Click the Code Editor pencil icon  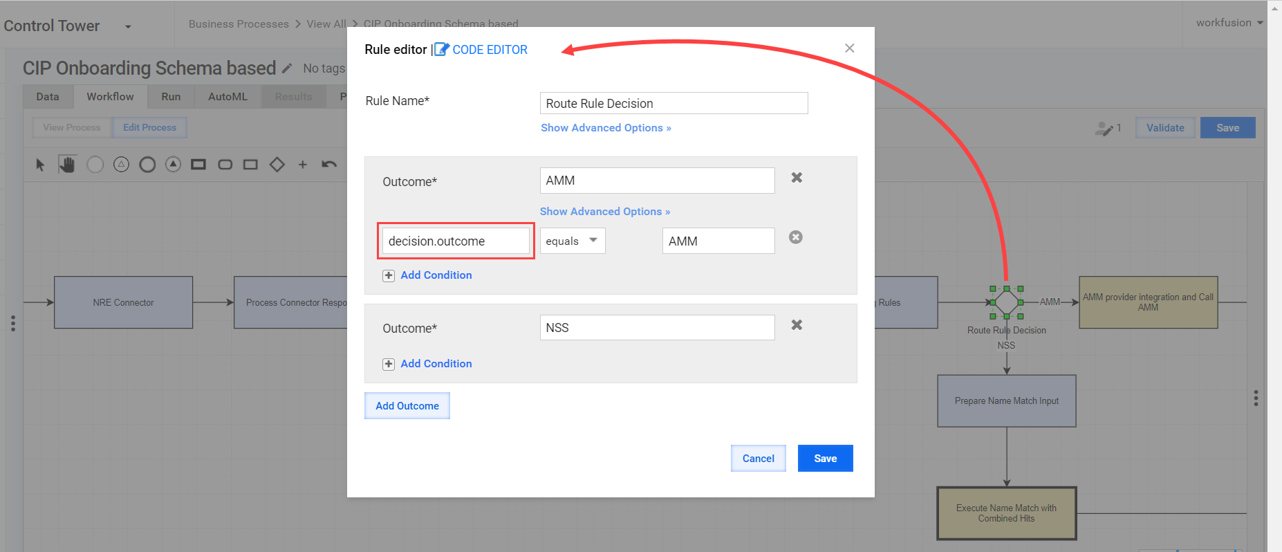[x=442, y=50]
